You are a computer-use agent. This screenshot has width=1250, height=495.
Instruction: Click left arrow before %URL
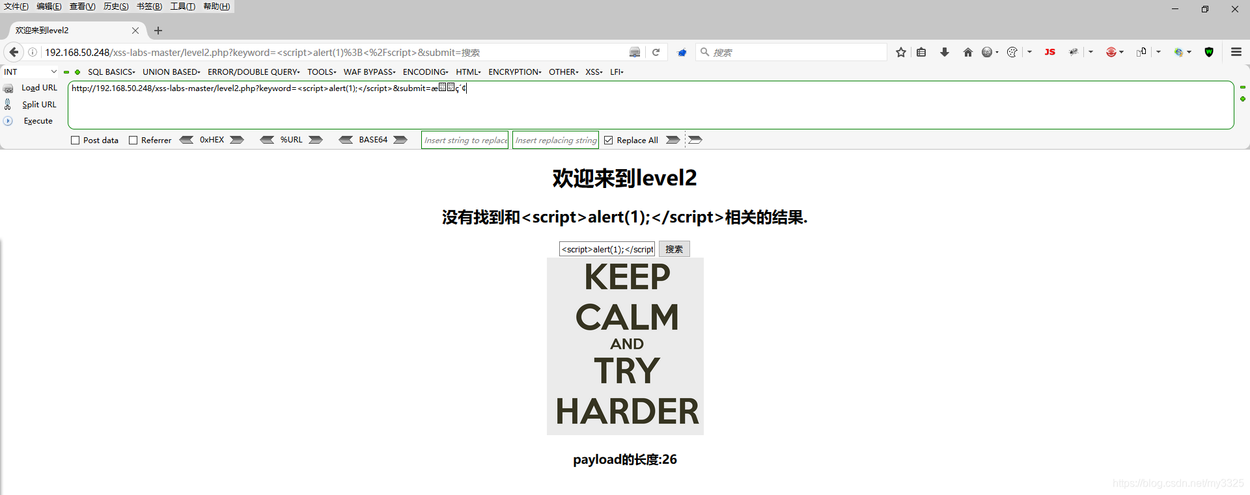coord(267,140)
